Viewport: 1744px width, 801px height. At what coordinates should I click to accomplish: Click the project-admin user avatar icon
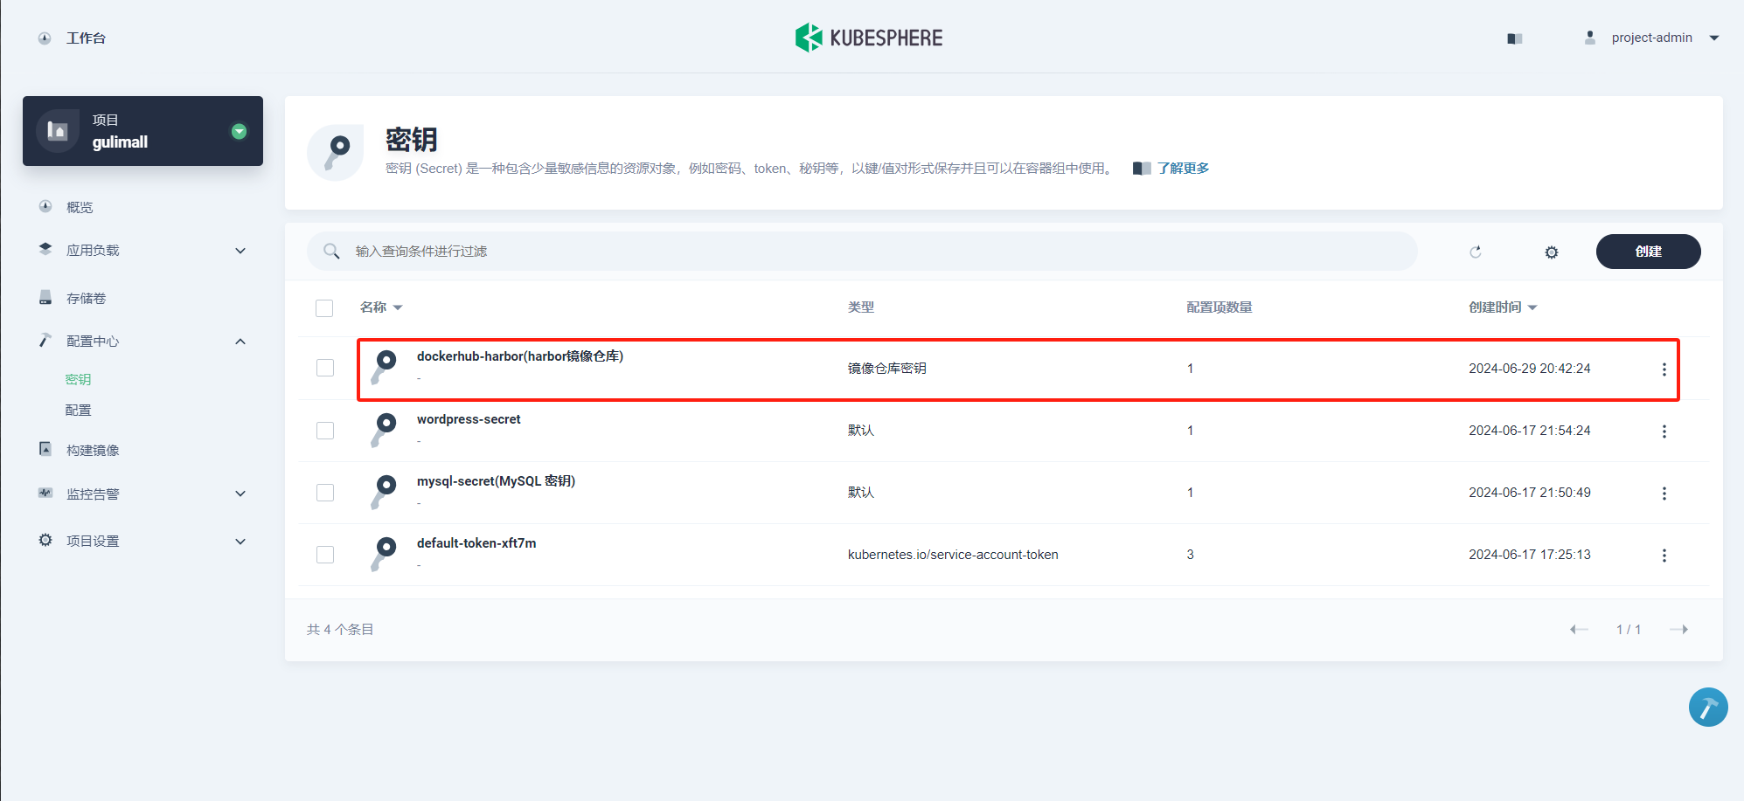pyautogui.click(x=1590, y=38)
